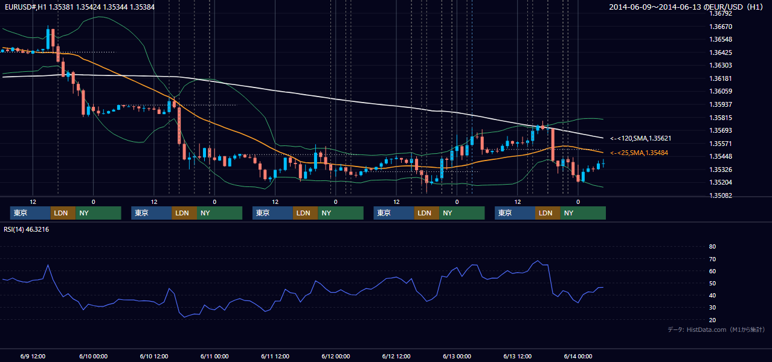Click the 2014-06-09～2014-06-13 EUR/USD (H1) title

pyautogui.click(x=686, y=7)
